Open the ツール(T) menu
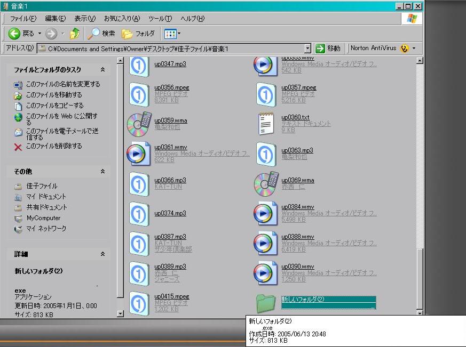 (160, 19)
